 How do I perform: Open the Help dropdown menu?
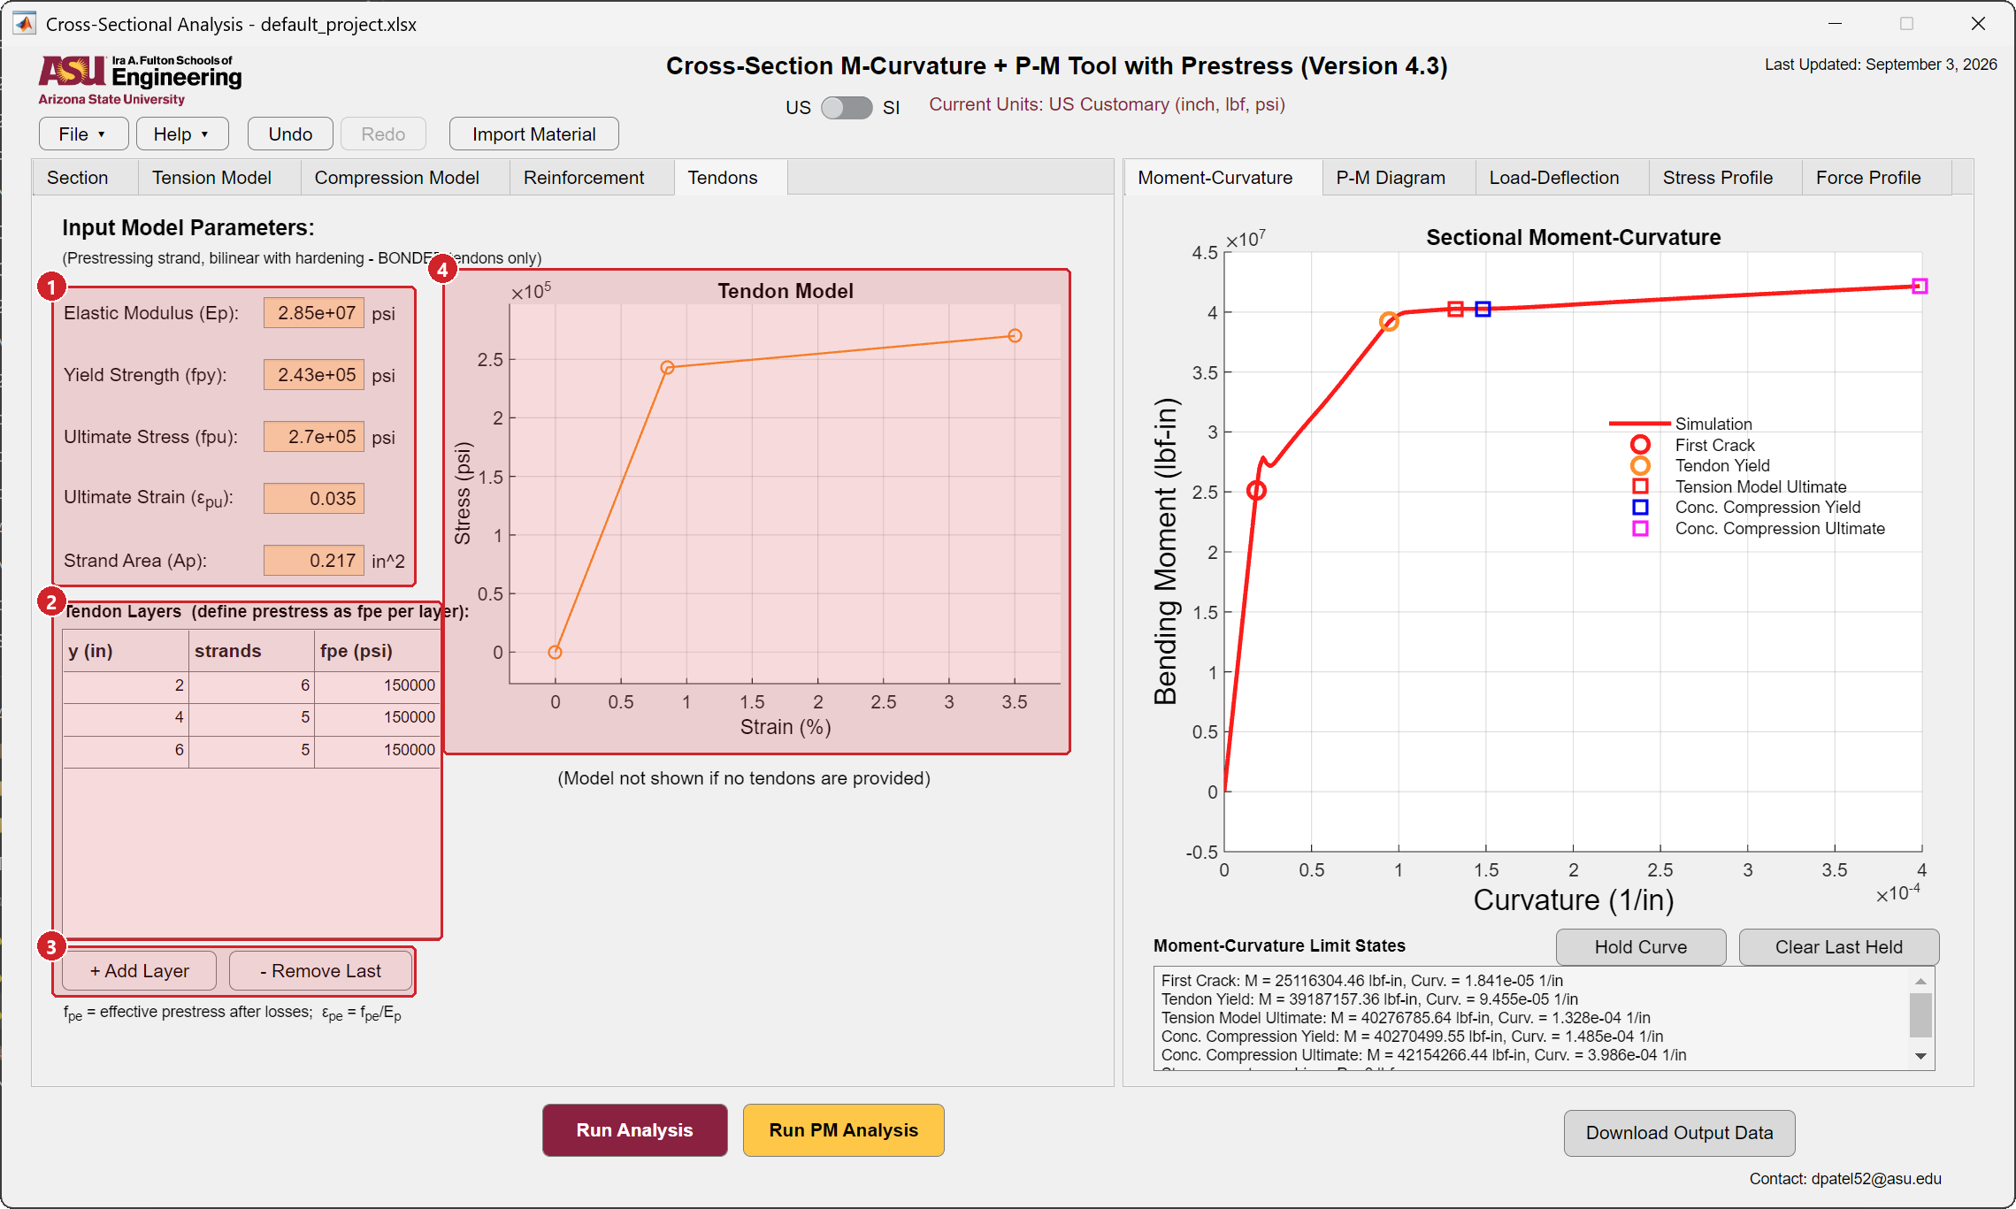pyautogui.click(x=182, y=134)
